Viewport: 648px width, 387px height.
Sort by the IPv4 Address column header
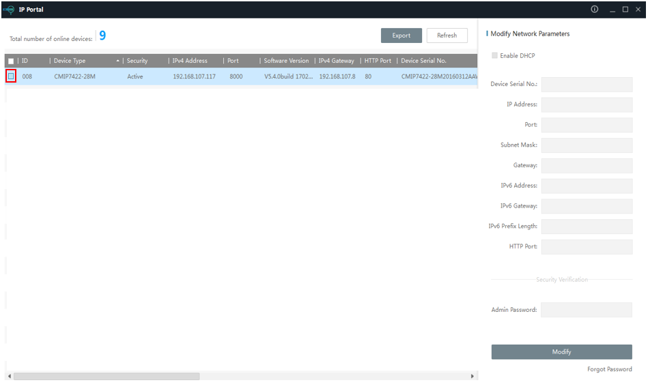pos(190,61)
